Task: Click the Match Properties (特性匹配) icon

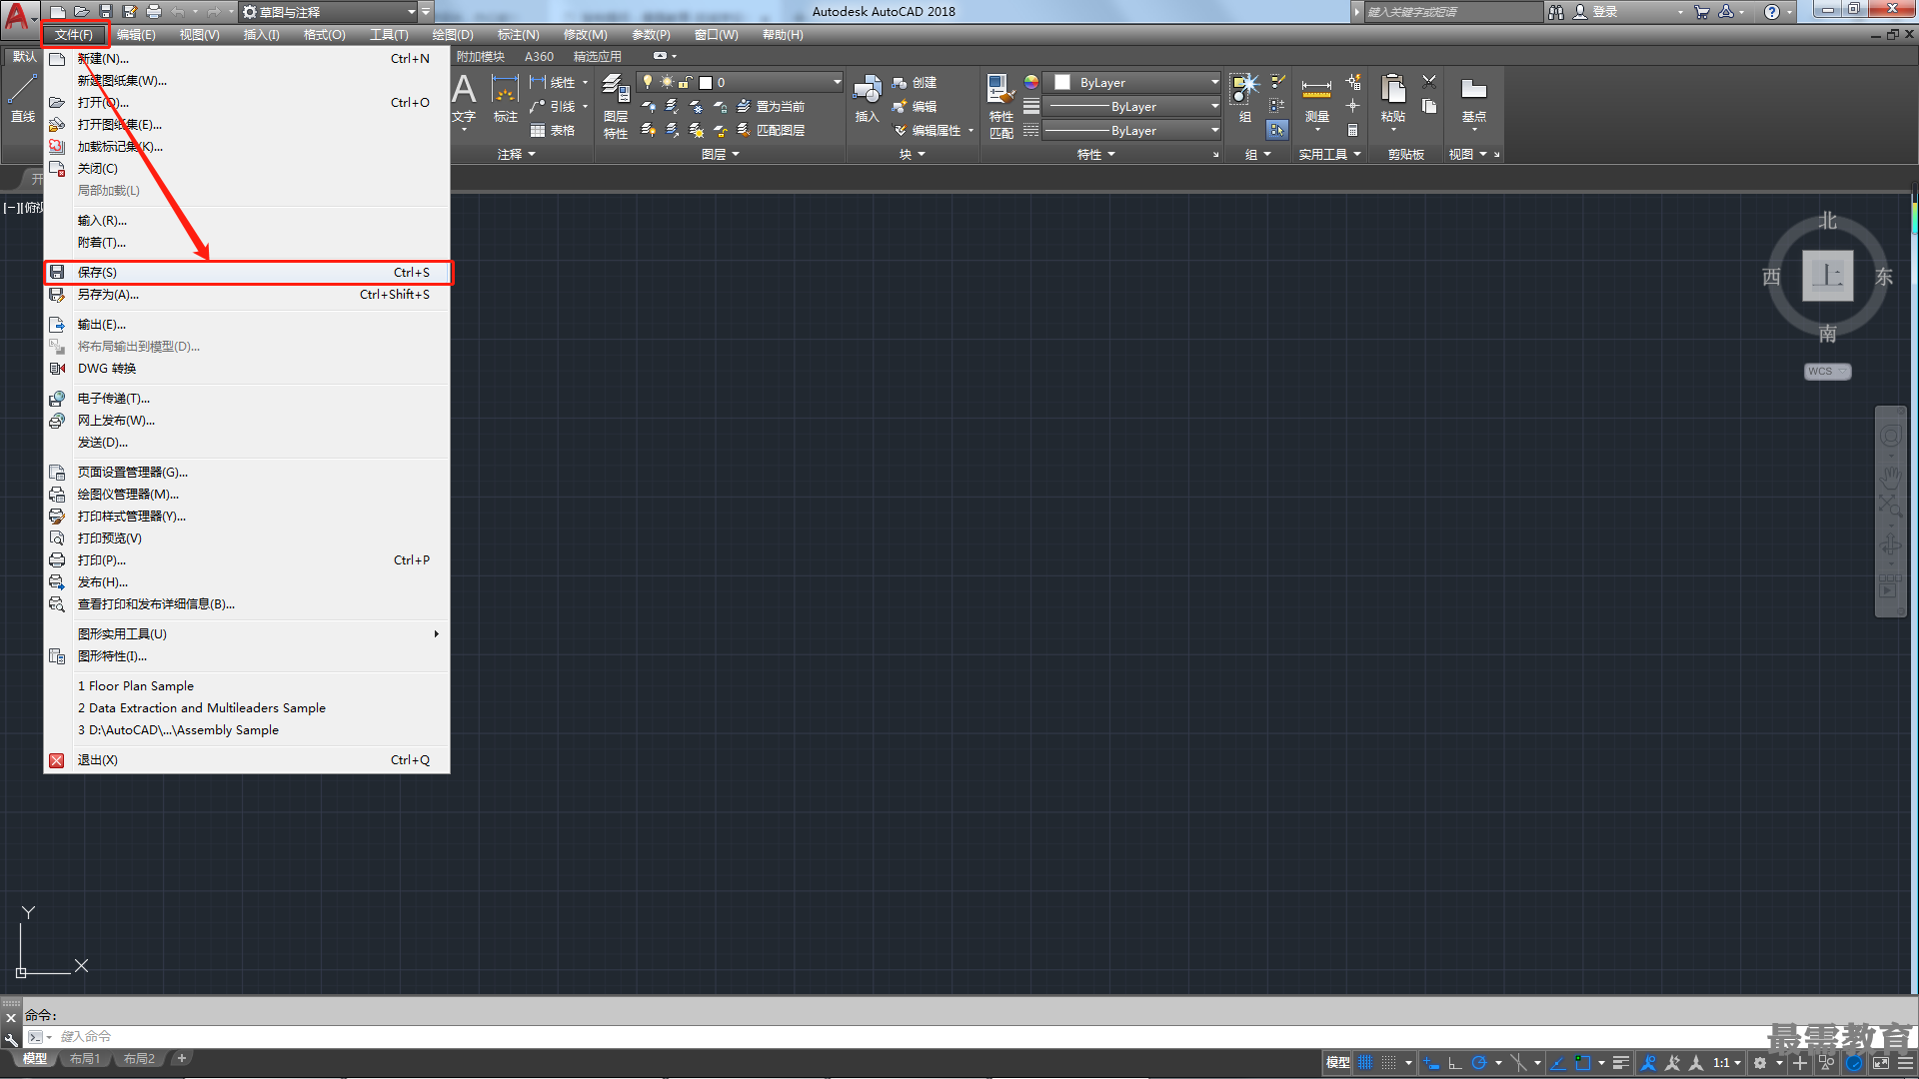Action: [x=1000, y=106]
